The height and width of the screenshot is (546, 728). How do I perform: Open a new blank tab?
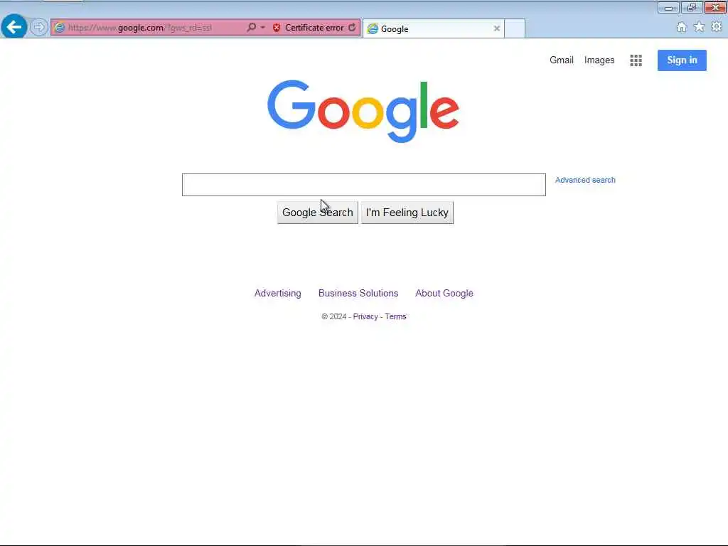(x=515, y=28)
